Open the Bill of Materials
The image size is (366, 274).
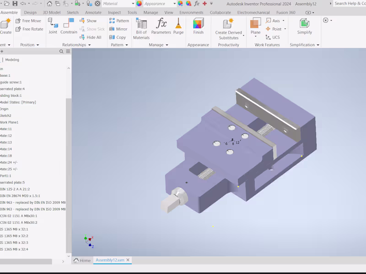[x=141, y=29]
